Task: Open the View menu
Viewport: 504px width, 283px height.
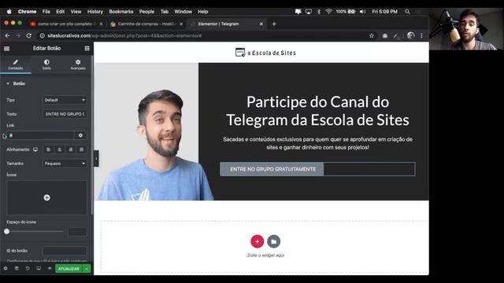Action: (76, 12)
